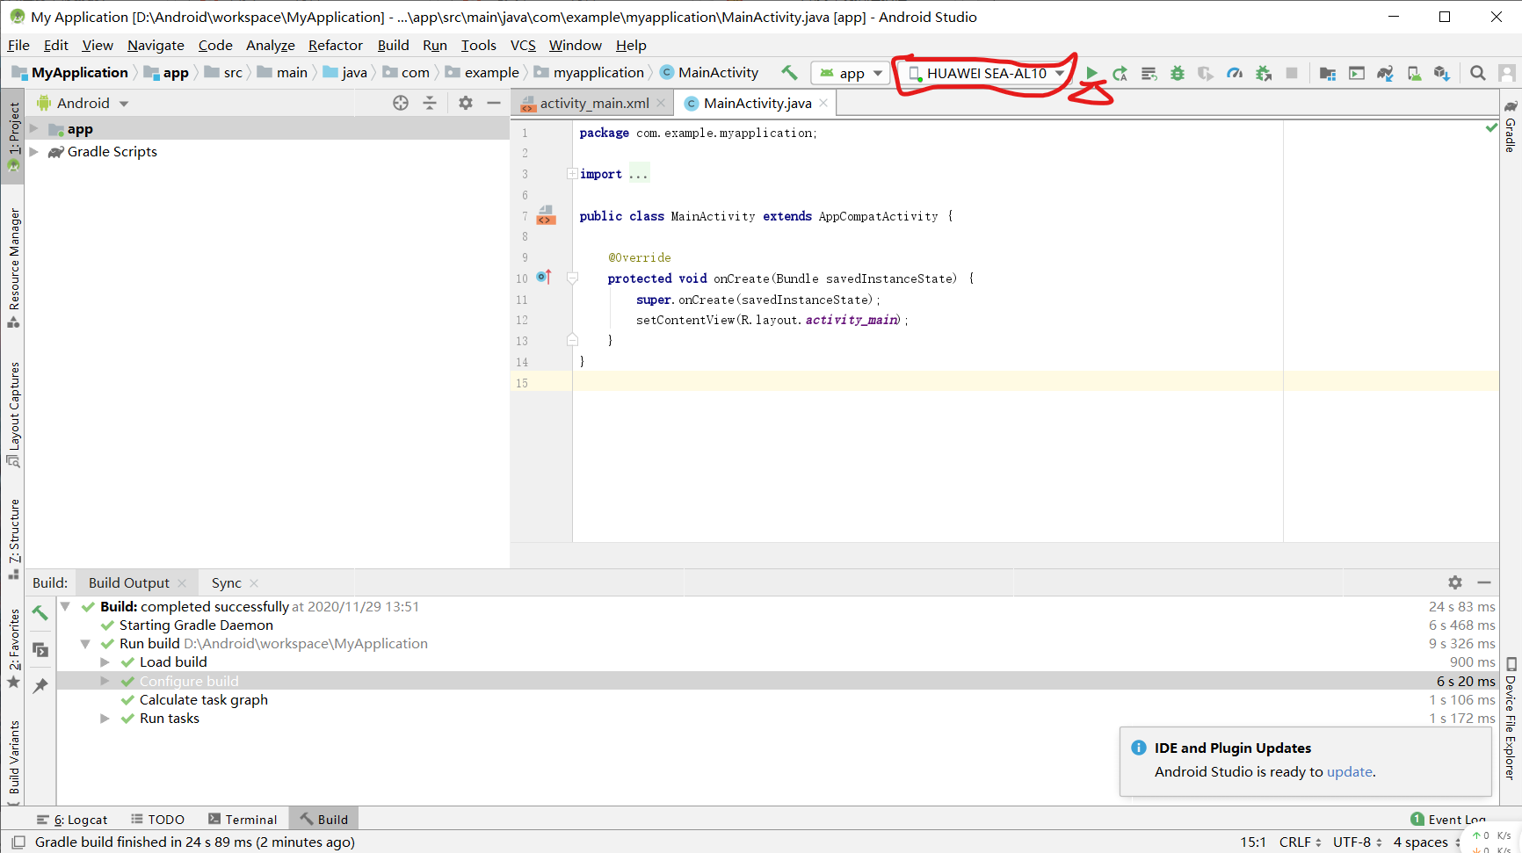
Task: Select Starting Gradle Daemon row
Action: point(776,625)
